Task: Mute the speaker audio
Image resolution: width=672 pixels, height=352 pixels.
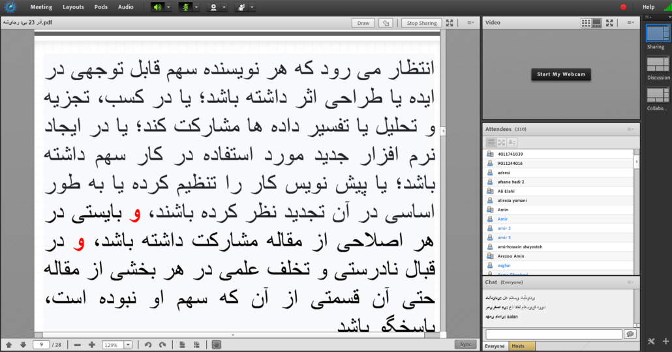Action: tap(158, 7)
